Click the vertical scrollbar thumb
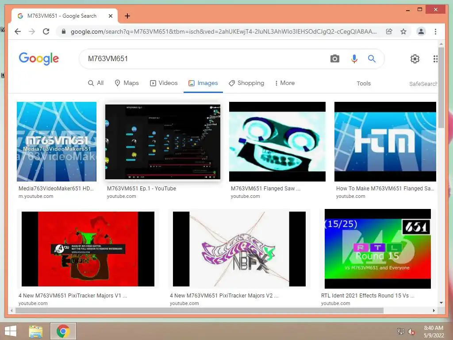Screen dimensions: 453x340 [x=441, y=88]
